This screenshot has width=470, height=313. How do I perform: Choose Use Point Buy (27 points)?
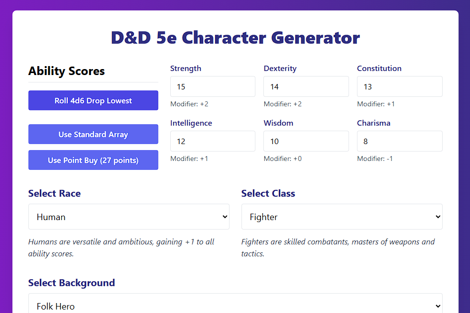(93, 160)
